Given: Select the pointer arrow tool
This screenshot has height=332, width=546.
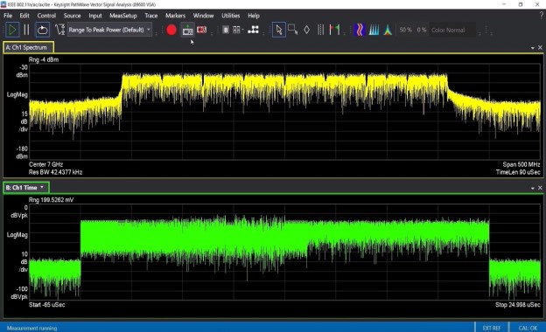Looking at the screenshot, I should pos(279,30).
